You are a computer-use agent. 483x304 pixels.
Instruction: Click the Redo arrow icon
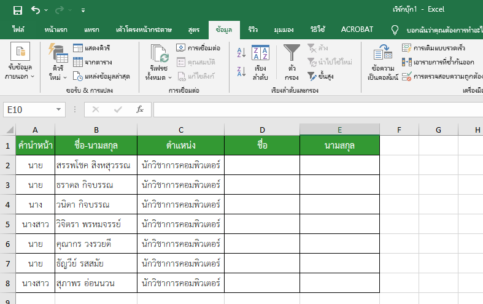pyautogui.click(x=59, y=10)
